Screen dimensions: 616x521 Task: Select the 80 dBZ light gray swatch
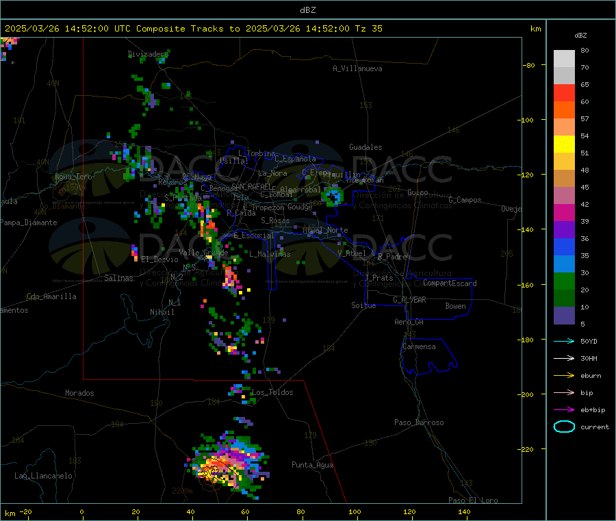click(564, 59)
